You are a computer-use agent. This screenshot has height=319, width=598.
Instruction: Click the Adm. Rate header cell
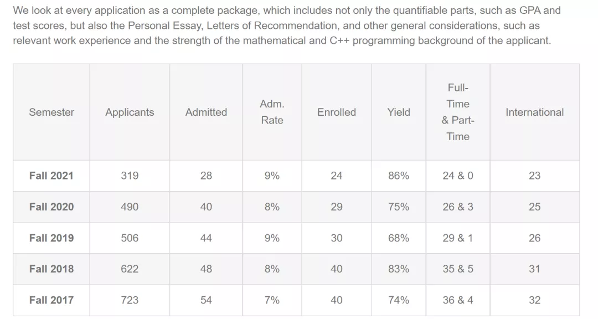(272, 112)
